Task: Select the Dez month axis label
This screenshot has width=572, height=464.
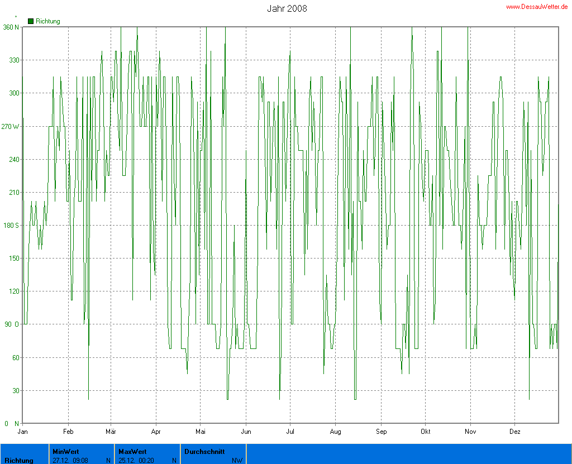Action: point(515,432)
